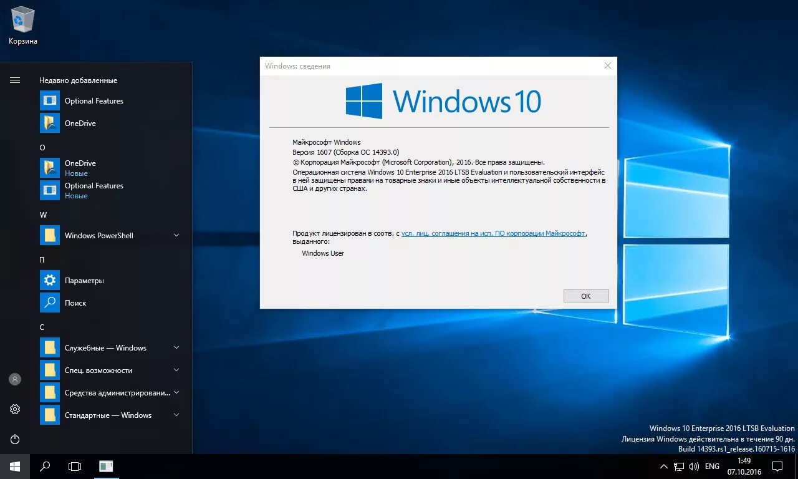798x479 pixels.
Task: Switch keyboard layout via ENG indicator
Action: pyautogui.click(x=711, y=466)
